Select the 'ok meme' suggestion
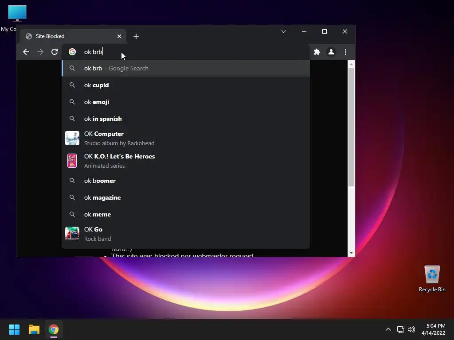Screen dimensions: 454x340 [x=186, y=214]
